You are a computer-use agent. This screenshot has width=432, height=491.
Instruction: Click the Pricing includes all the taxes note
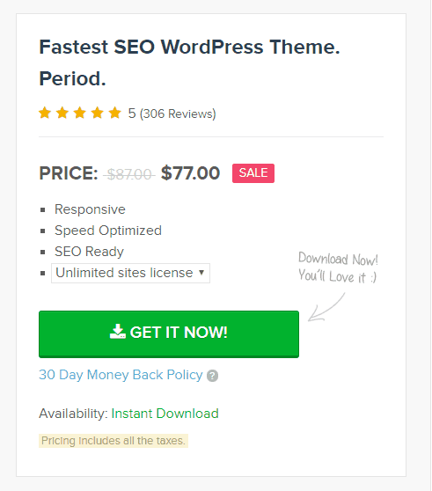point(113,441)
